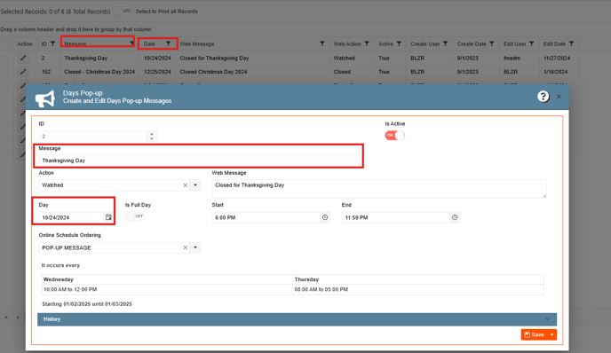
Task: Click the ID number field
Action: pos(92,137)
